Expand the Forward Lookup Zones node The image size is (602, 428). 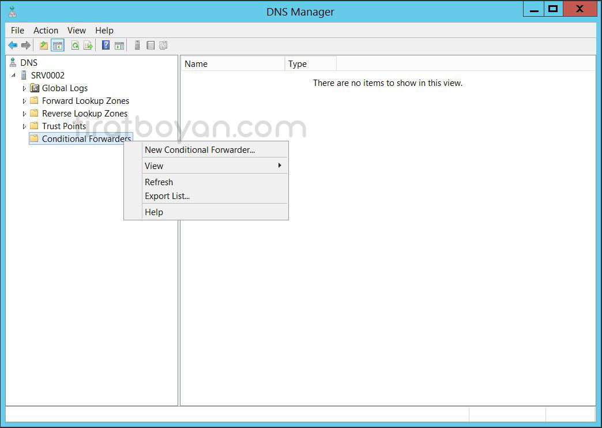(24, 101)
